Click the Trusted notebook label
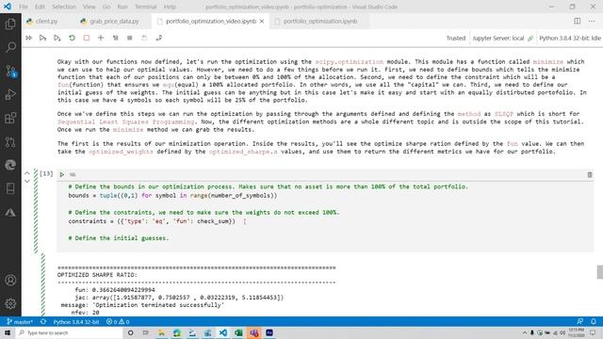Screen dimensions: 603x339 pos(456,38)
